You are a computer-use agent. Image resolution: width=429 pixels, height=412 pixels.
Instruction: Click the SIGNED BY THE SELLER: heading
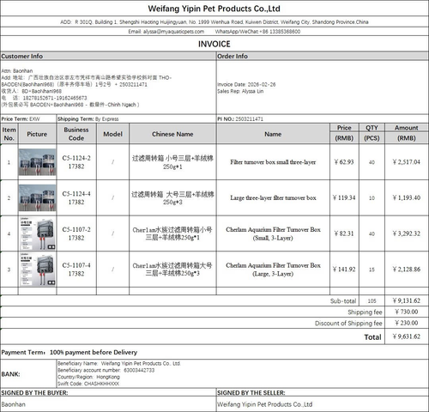(x=251, y=393)
